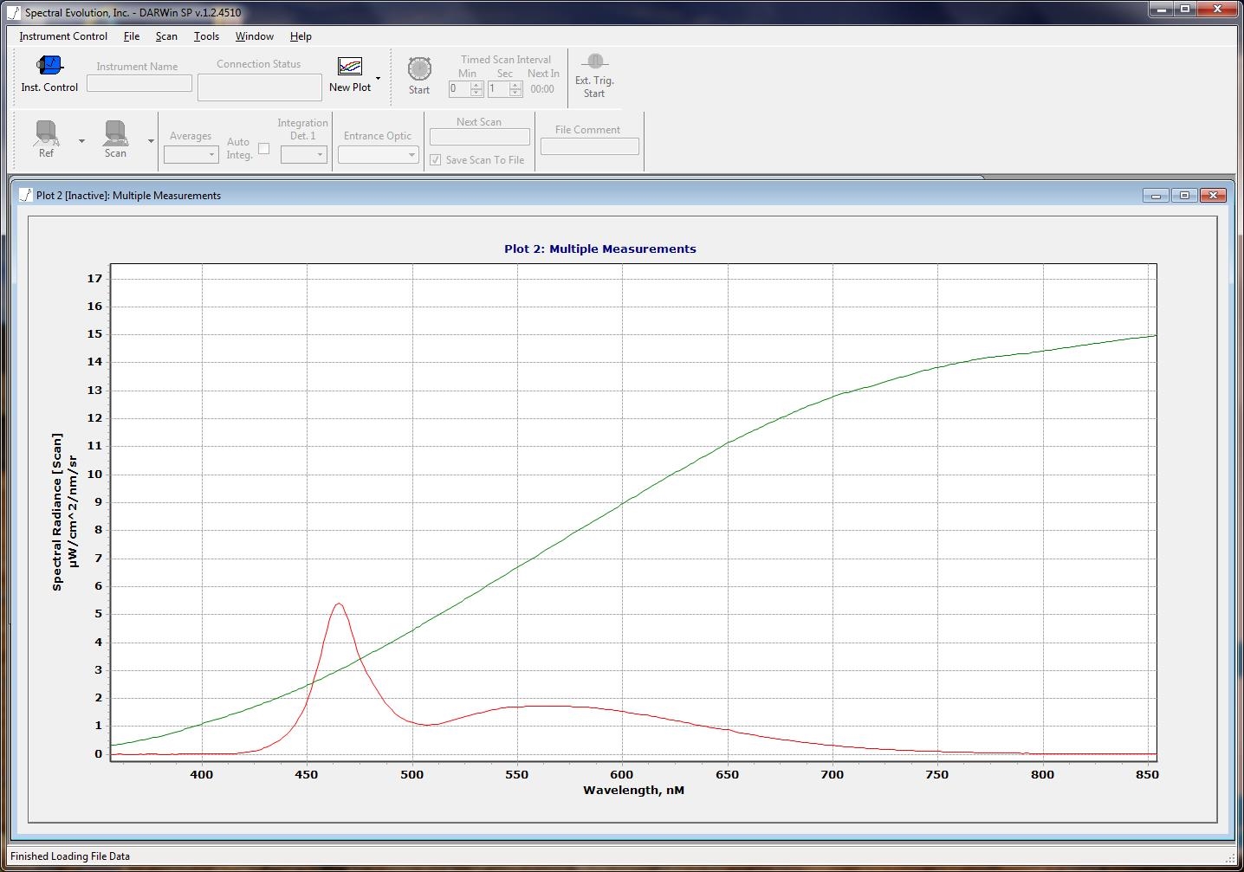Open the Help menu

(x=301, y=36)
